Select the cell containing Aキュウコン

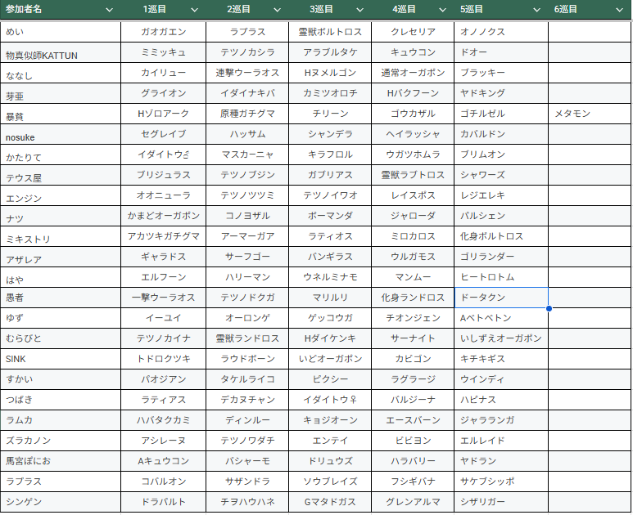(164, 461)
